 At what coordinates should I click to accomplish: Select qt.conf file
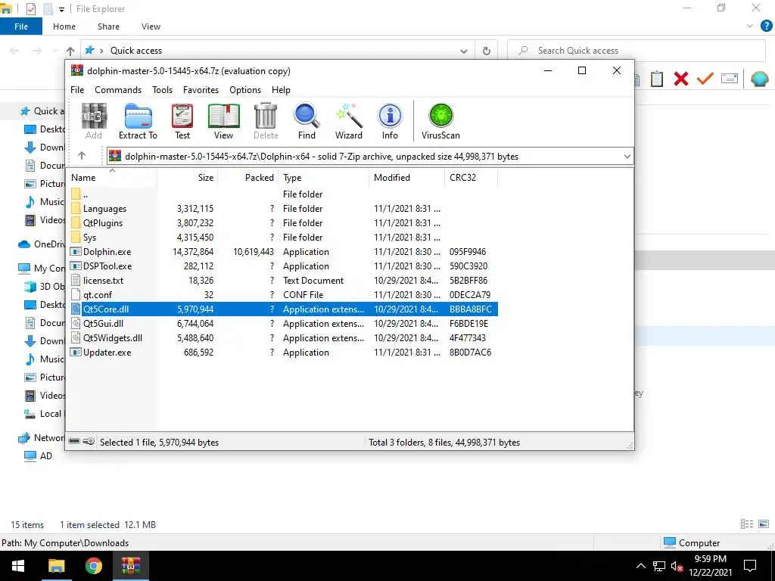tap(98, 294)
